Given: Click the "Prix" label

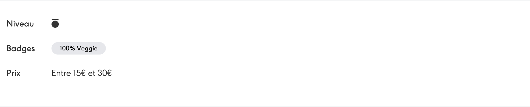Looking at the screenshot, I should (x=13, y=73).
